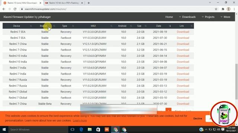Open a new browser tab with plus
238x133 pixels.
[89, 3]
